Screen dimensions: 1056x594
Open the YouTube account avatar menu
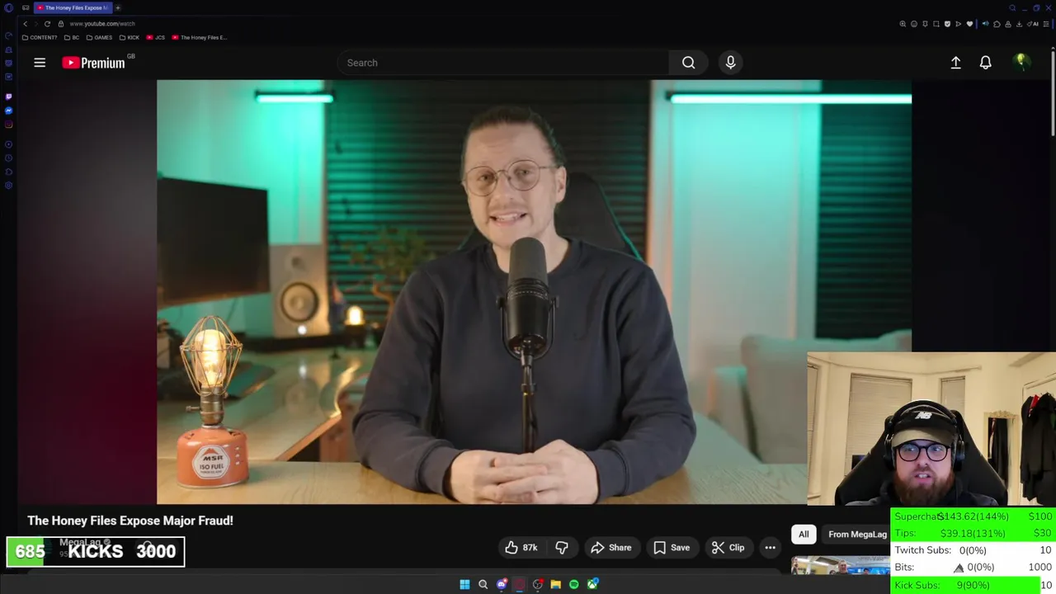click(x=1021, y=62)
